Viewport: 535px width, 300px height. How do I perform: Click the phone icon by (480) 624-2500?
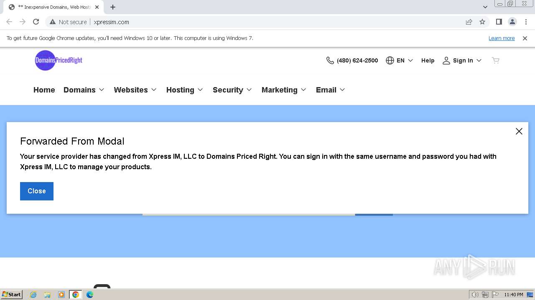click(330, 60)
